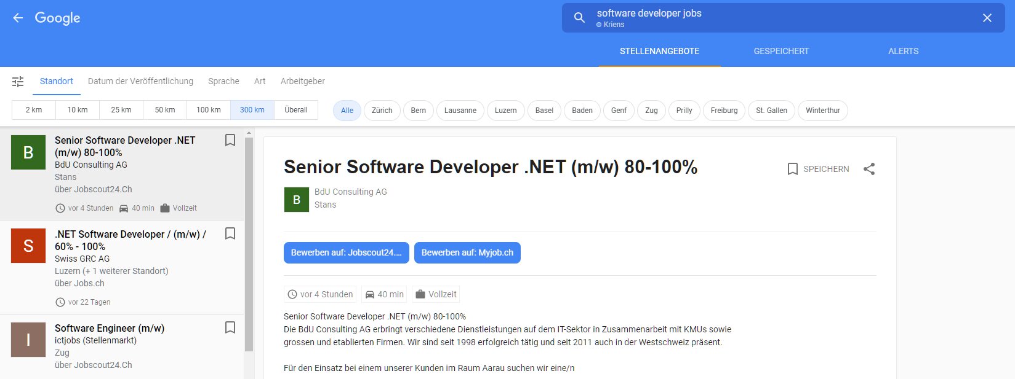This screenshot has width=1015, height=379.
Task: Bookmark the Software Engineer (m/w) listing
Action: (230, 327)
